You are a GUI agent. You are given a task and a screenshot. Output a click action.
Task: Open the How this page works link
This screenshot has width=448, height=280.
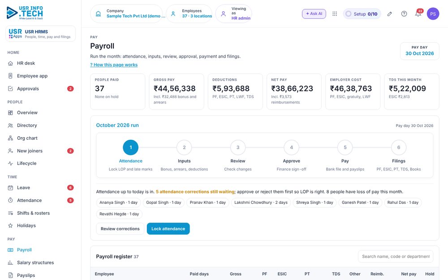114,65
